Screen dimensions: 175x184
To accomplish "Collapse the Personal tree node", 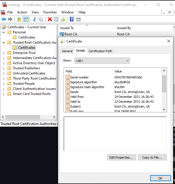I will 4,32.
